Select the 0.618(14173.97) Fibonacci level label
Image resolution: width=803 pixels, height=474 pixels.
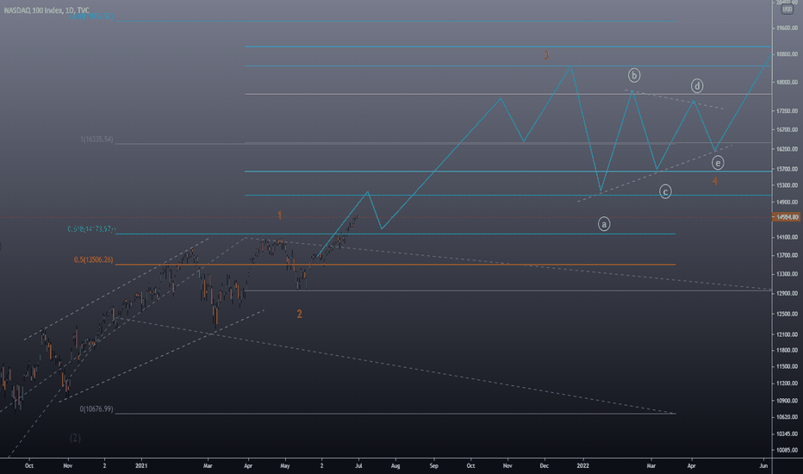90,229
